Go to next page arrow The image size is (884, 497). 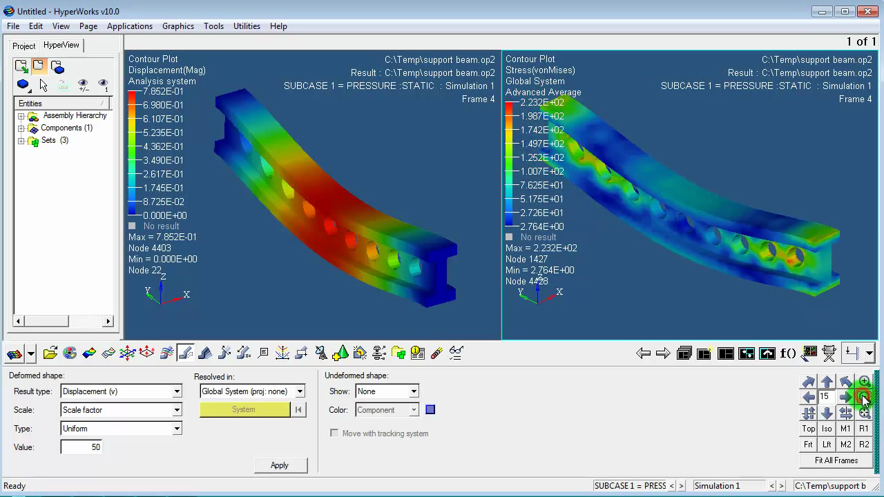(663, 353)
